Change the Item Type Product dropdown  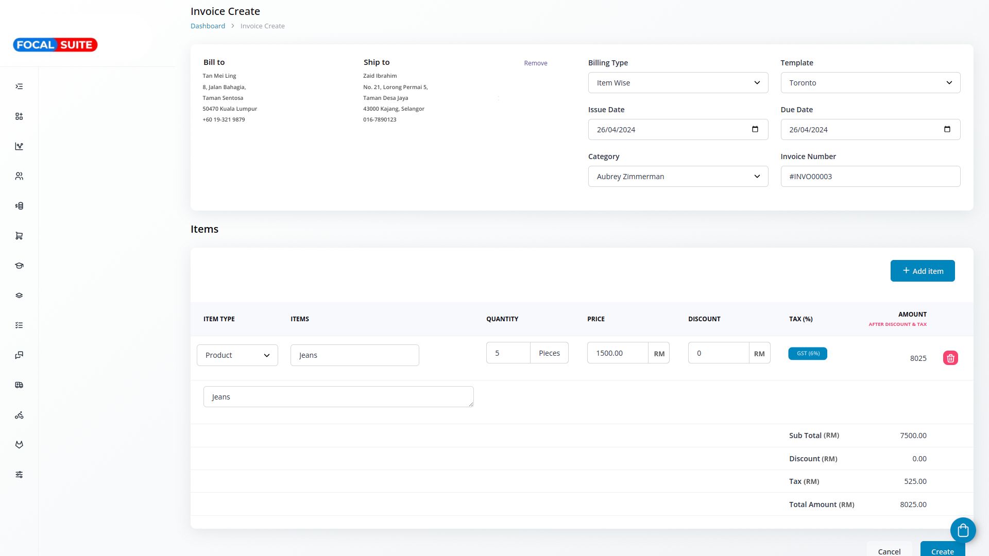click(x=237, y=355)
